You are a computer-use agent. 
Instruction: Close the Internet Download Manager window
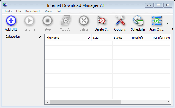168,5
